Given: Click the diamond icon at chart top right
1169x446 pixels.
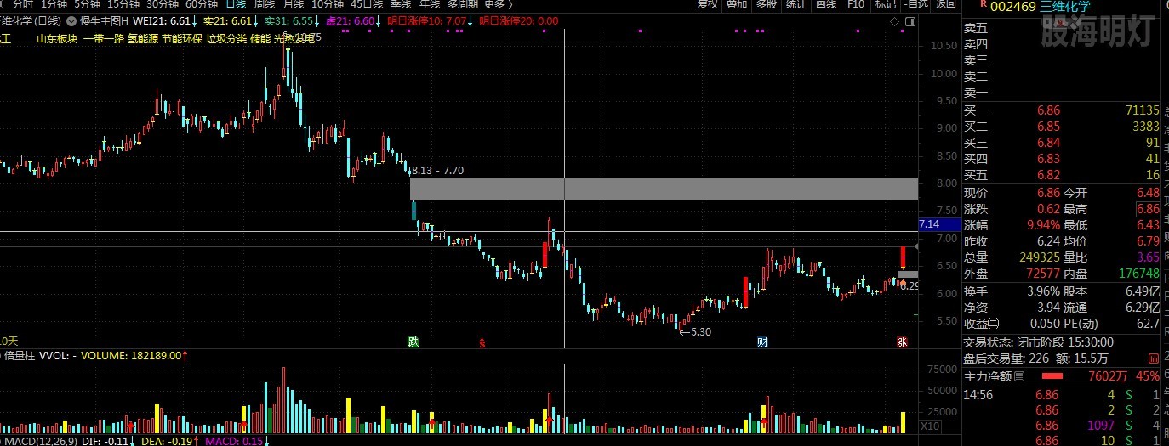Looking at the screenshot, I should [x=892, y=20].
